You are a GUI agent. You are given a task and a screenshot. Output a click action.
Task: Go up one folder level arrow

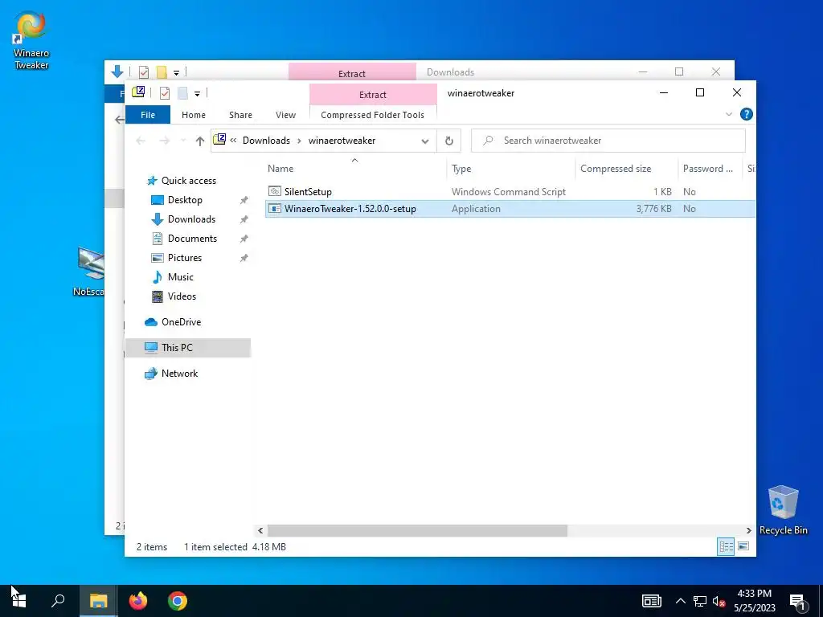click(x=199, y=141)
